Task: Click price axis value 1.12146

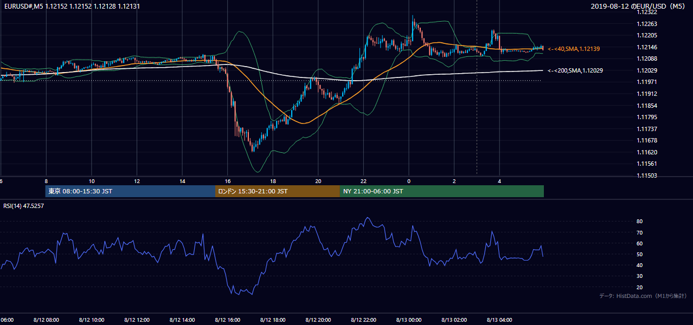Action: click(x=647, y=47)
